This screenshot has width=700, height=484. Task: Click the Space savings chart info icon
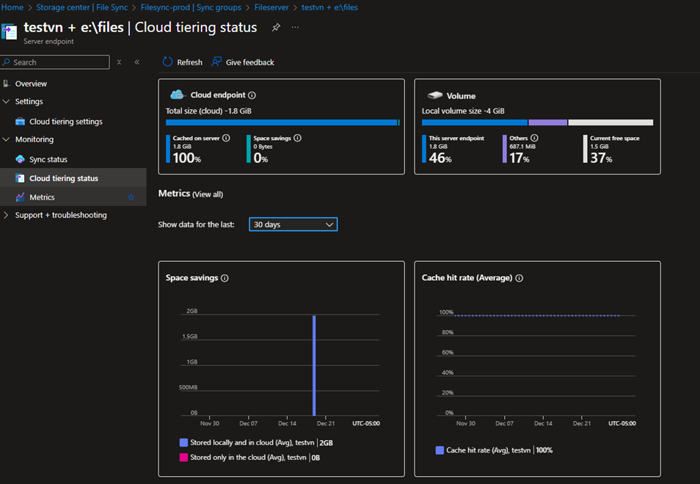pyautogui.click(x=225, y=279)
